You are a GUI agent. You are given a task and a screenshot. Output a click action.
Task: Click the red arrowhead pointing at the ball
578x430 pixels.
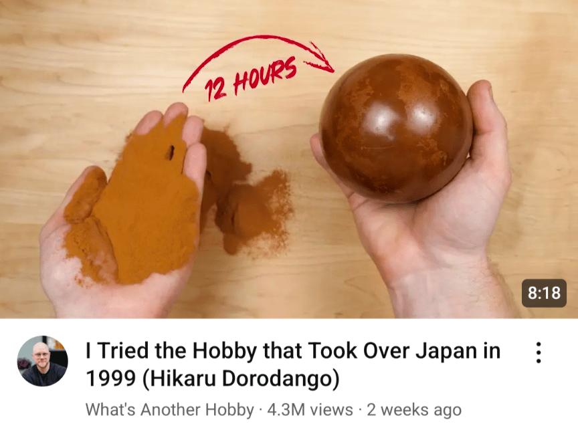[x=320, y=58]
